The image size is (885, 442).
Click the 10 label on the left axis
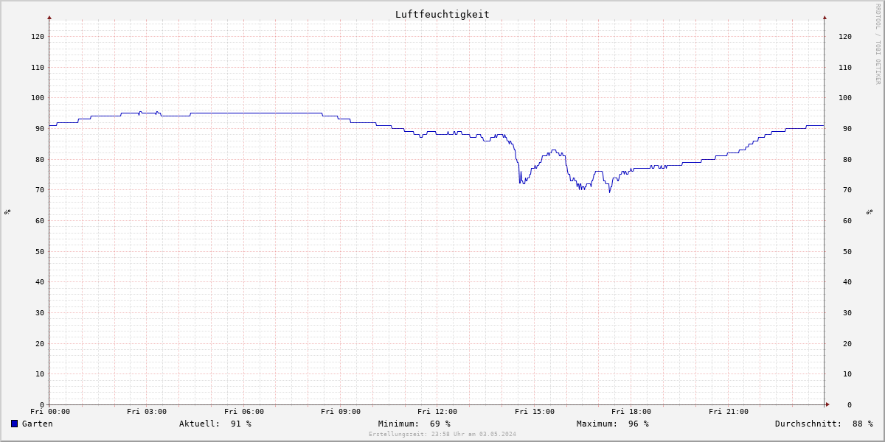(x=40, y=373)
